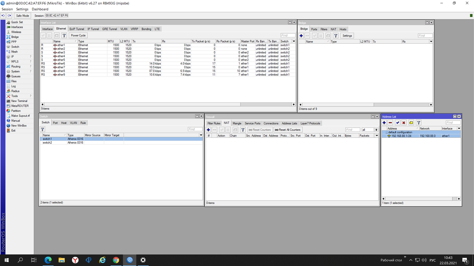Open Wireless from the sidebar

(16, 32)
